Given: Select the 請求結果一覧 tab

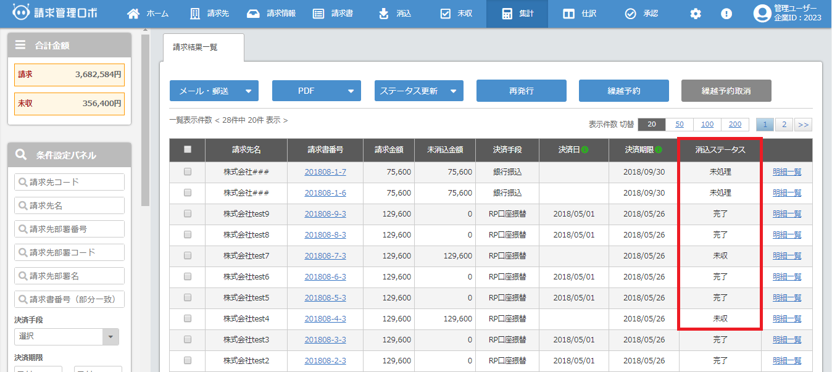Looking at the screenshot, I should (x=204, y=47).
